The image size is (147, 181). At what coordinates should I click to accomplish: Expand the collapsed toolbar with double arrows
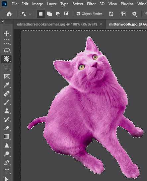(x=3, y=21)
